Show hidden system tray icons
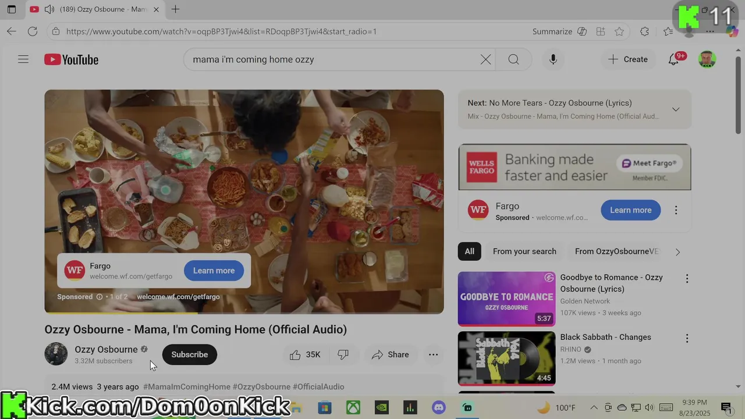745x419 pixels. tap(594, 407)
